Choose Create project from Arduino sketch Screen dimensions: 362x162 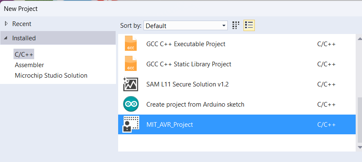tap(237, 105)
